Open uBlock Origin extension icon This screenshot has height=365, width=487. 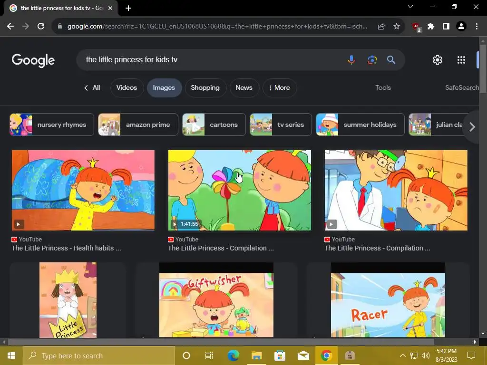coord(416,27)
